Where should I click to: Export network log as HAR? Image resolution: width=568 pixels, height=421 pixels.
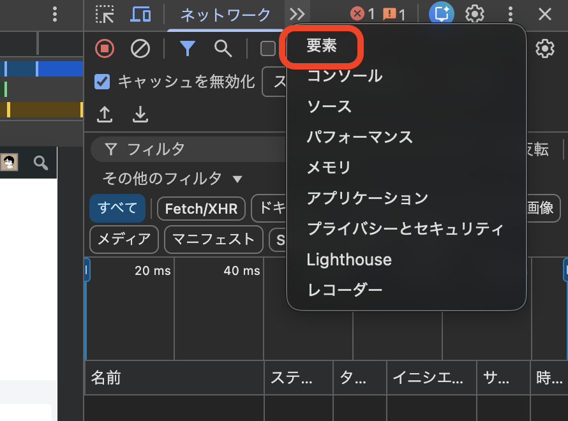140,115
